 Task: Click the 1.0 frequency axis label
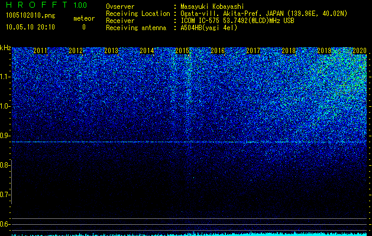(4, 106)
